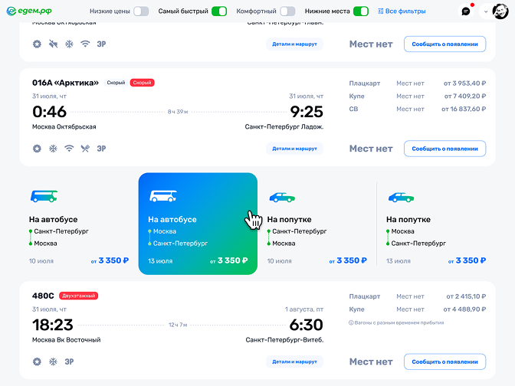Click the restaurant icon on train 016A
Screen dimensions: 515x386
[85, 149]
